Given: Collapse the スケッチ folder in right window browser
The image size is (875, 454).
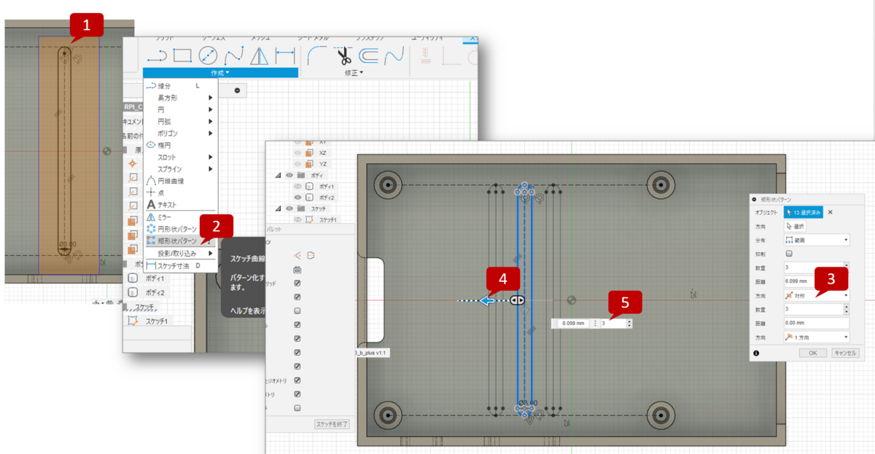Looking at the screenshot, I should click(278, 208).
